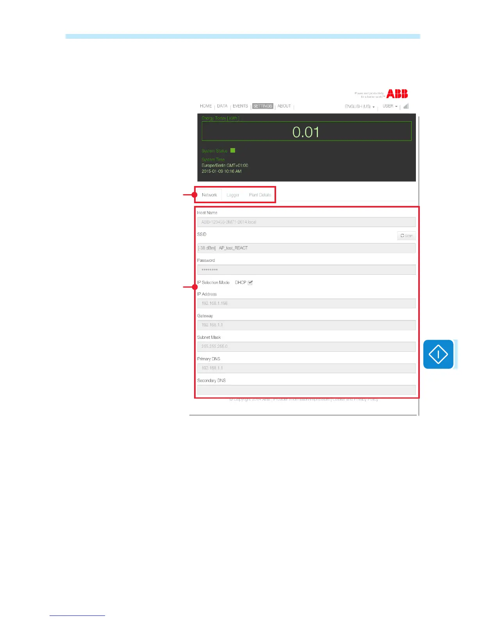Open the EVENTS page
Viewport: 478px width, 619px height.
[240, 106]
